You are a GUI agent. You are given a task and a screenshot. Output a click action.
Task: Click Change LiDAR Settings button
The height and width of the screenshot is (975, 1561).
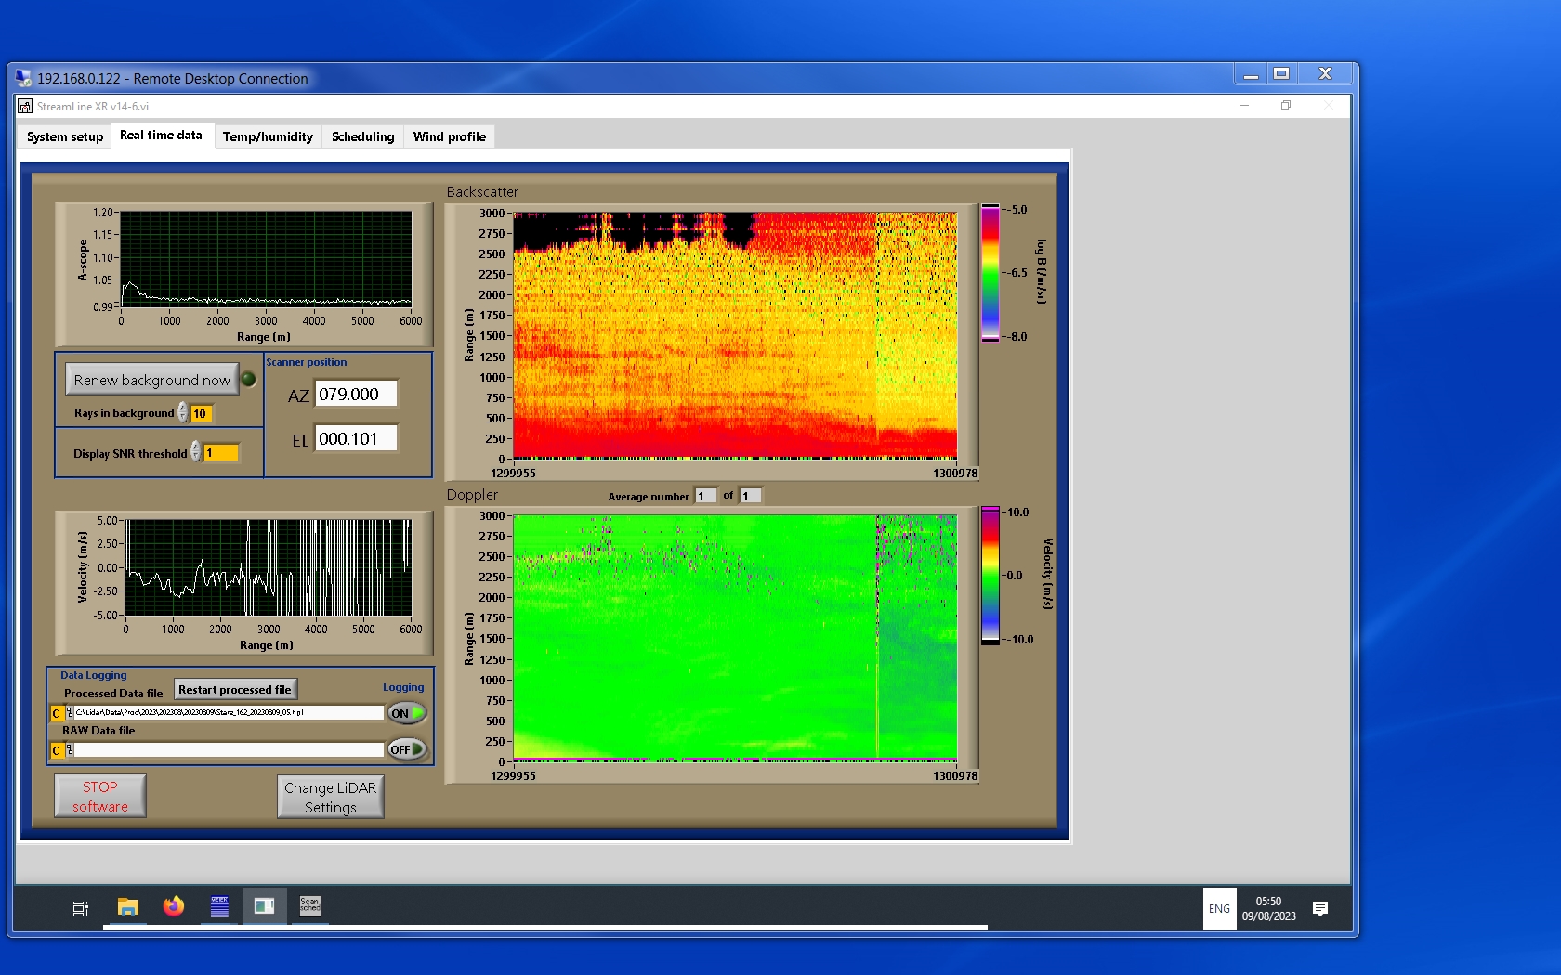tap(330, 797)
